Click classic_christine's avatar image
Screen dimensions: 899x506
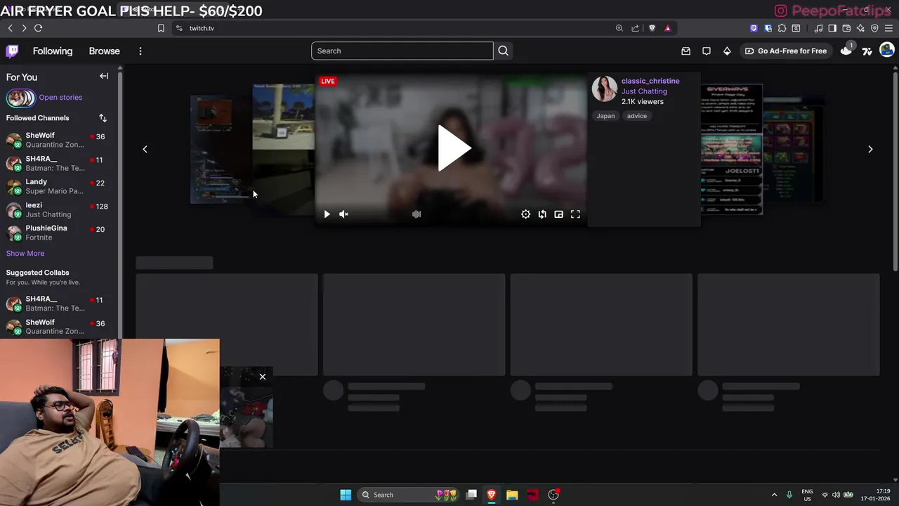(x=604, y=89)
